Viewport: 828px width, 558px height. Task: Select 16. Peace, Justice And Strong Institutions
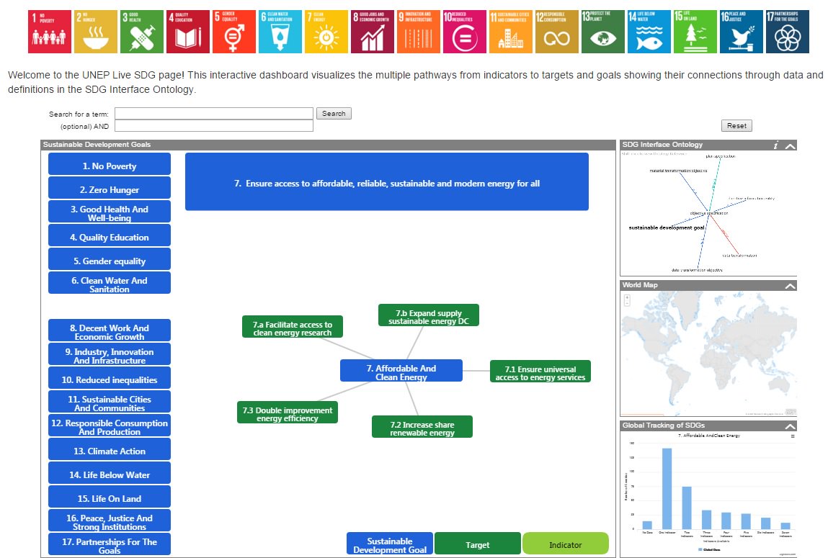(110, 520)
